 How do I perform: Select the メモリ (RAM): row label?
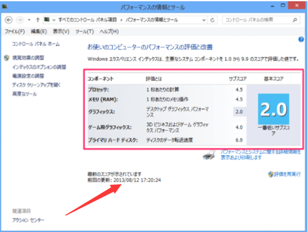[103, 99]
